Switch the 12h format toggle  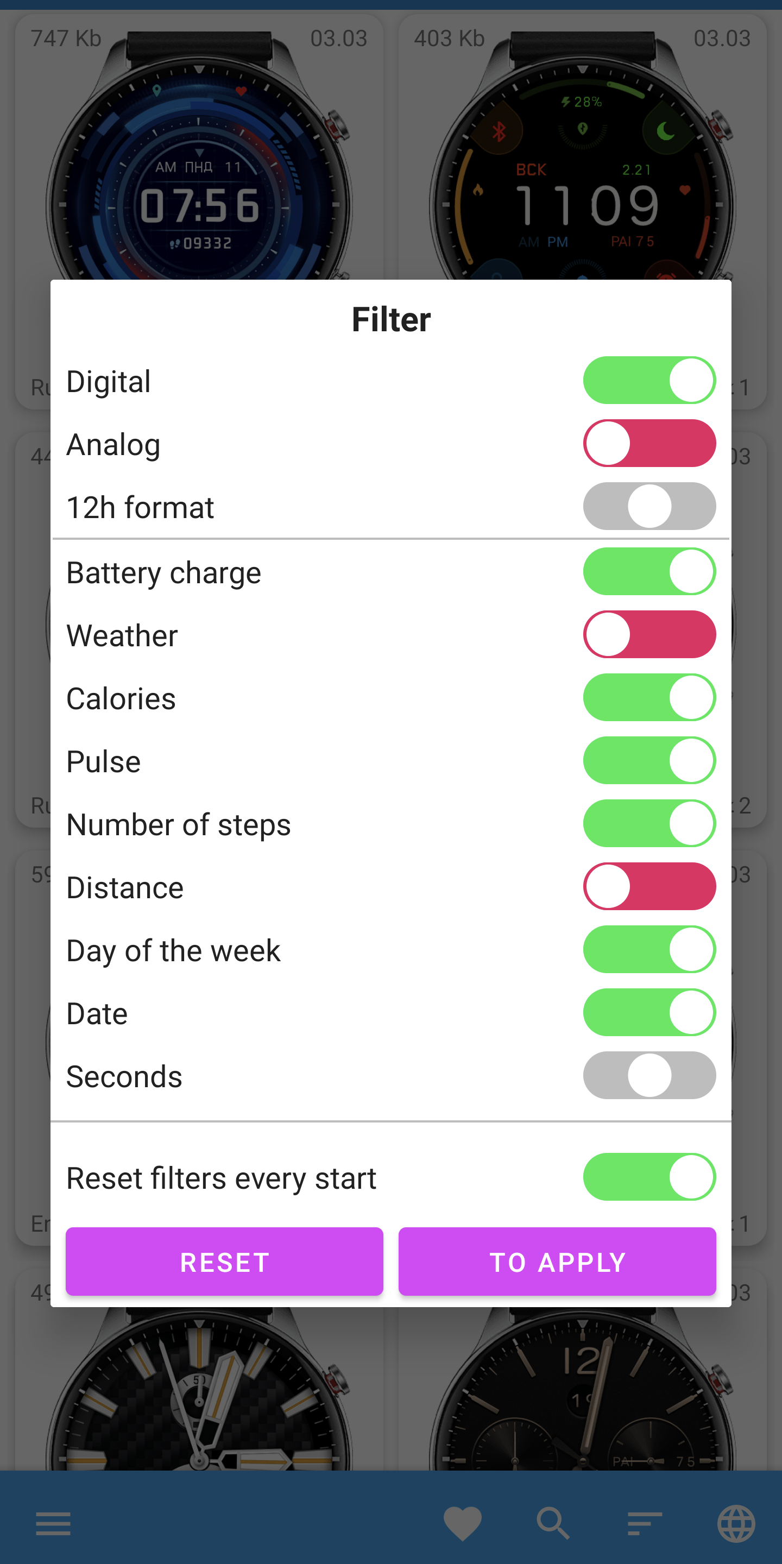click(x=649, y=506)
